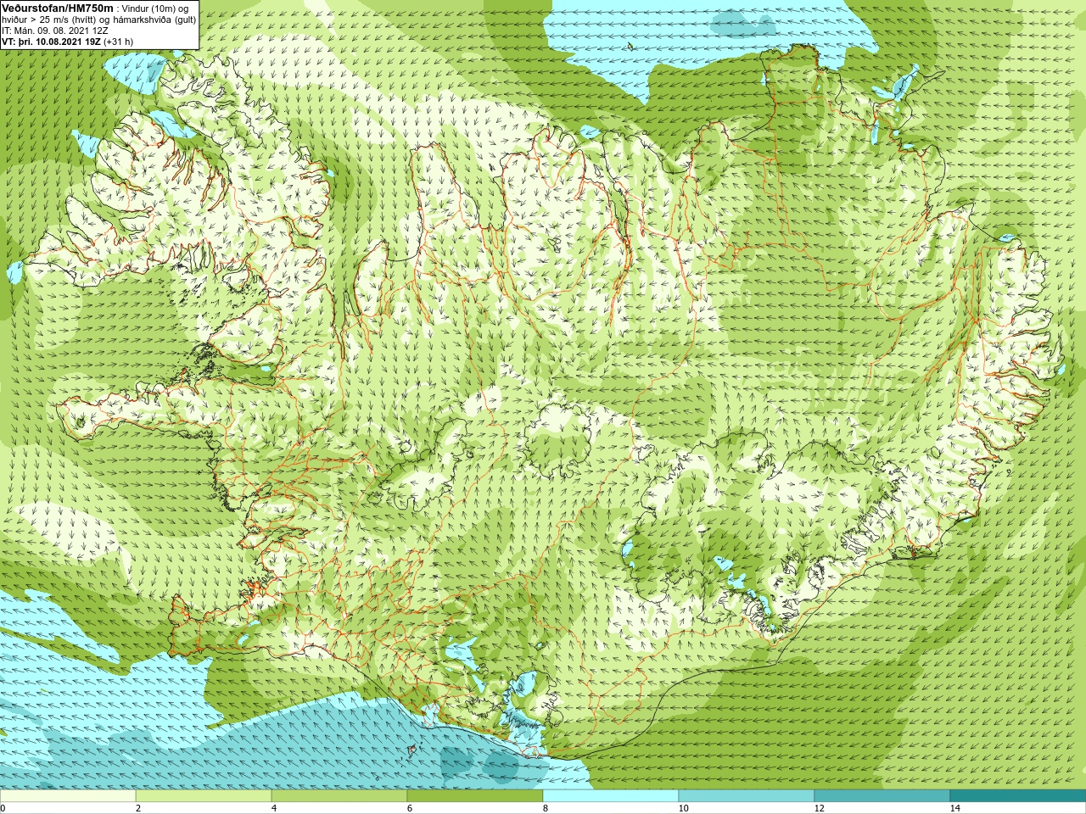Viewport: 1086px width, 814px height.
Task: Pick the teal 12–14 legend swatch
Action: [882, 796]
